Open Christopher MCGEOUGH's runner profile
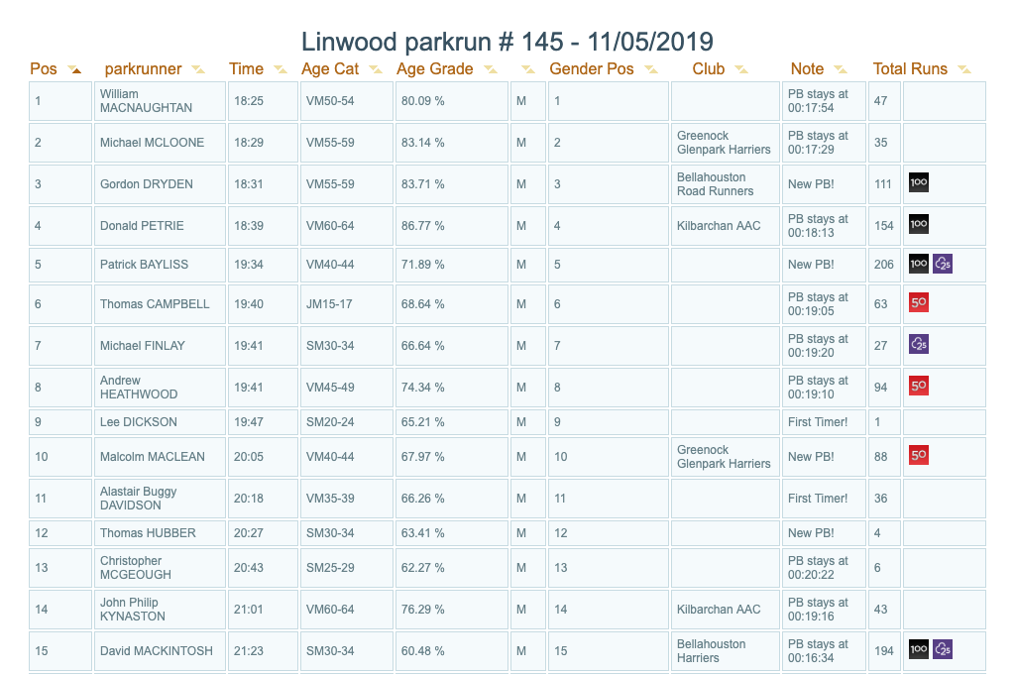This screenshot has height=674, width=1015. coord(136,567)
